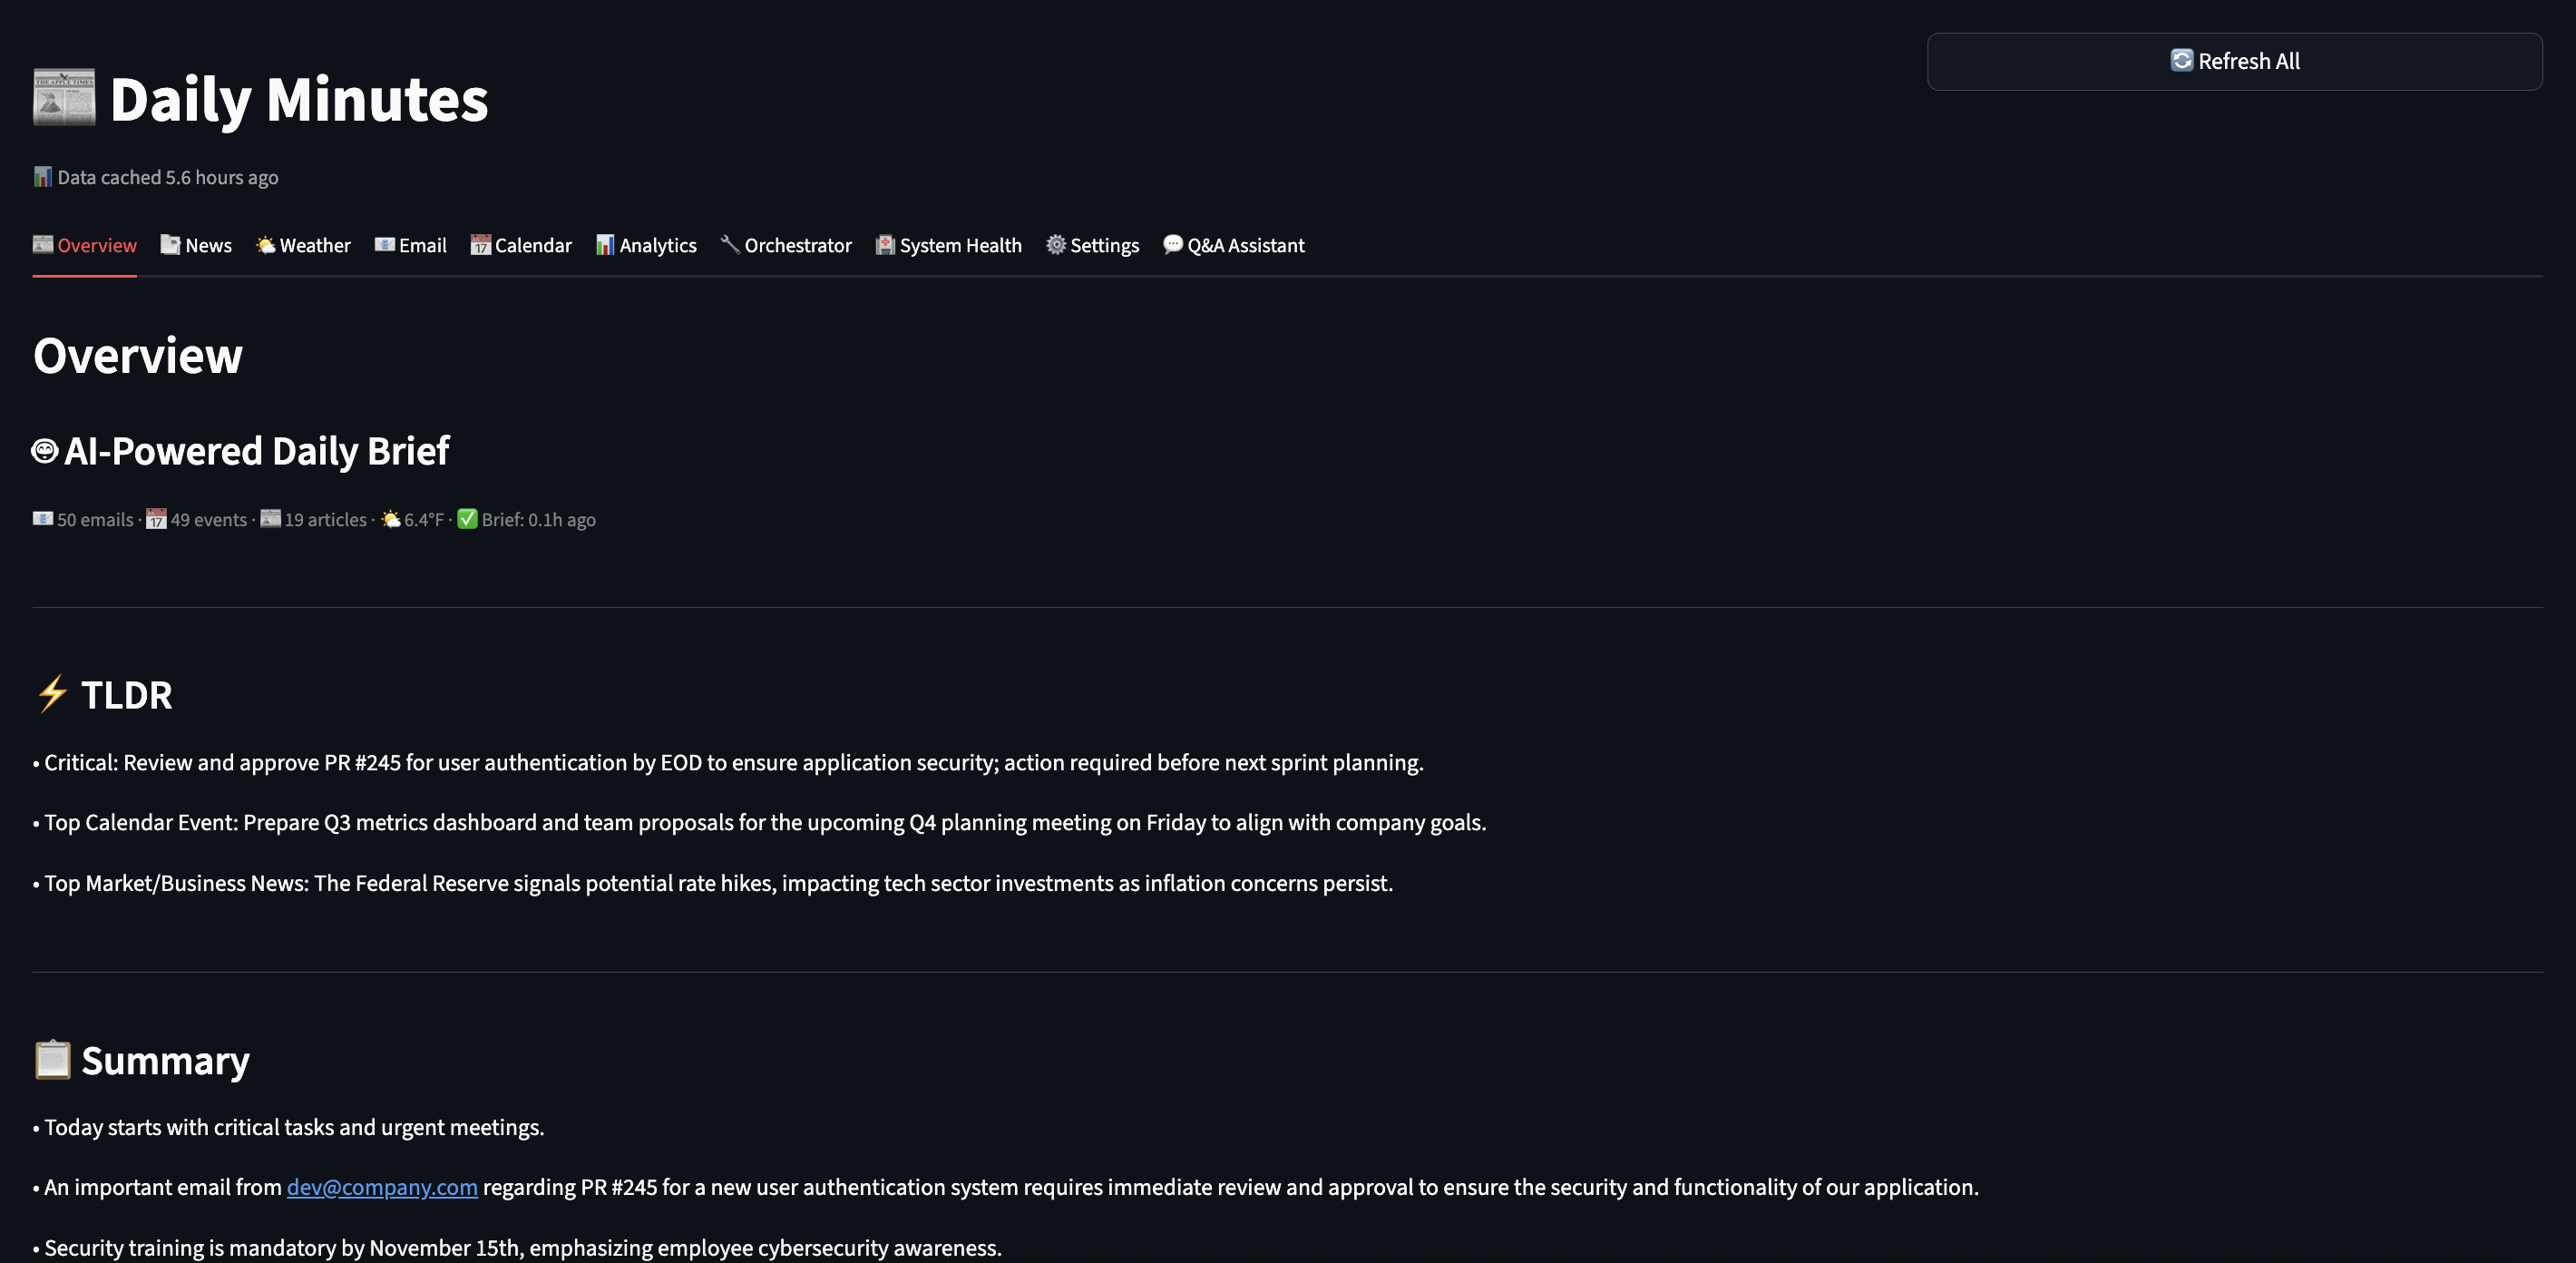Click the calendar icon beside 49 events
Image resolution: width=2576 pixels, height=1263 pixels.
[156, 519]
